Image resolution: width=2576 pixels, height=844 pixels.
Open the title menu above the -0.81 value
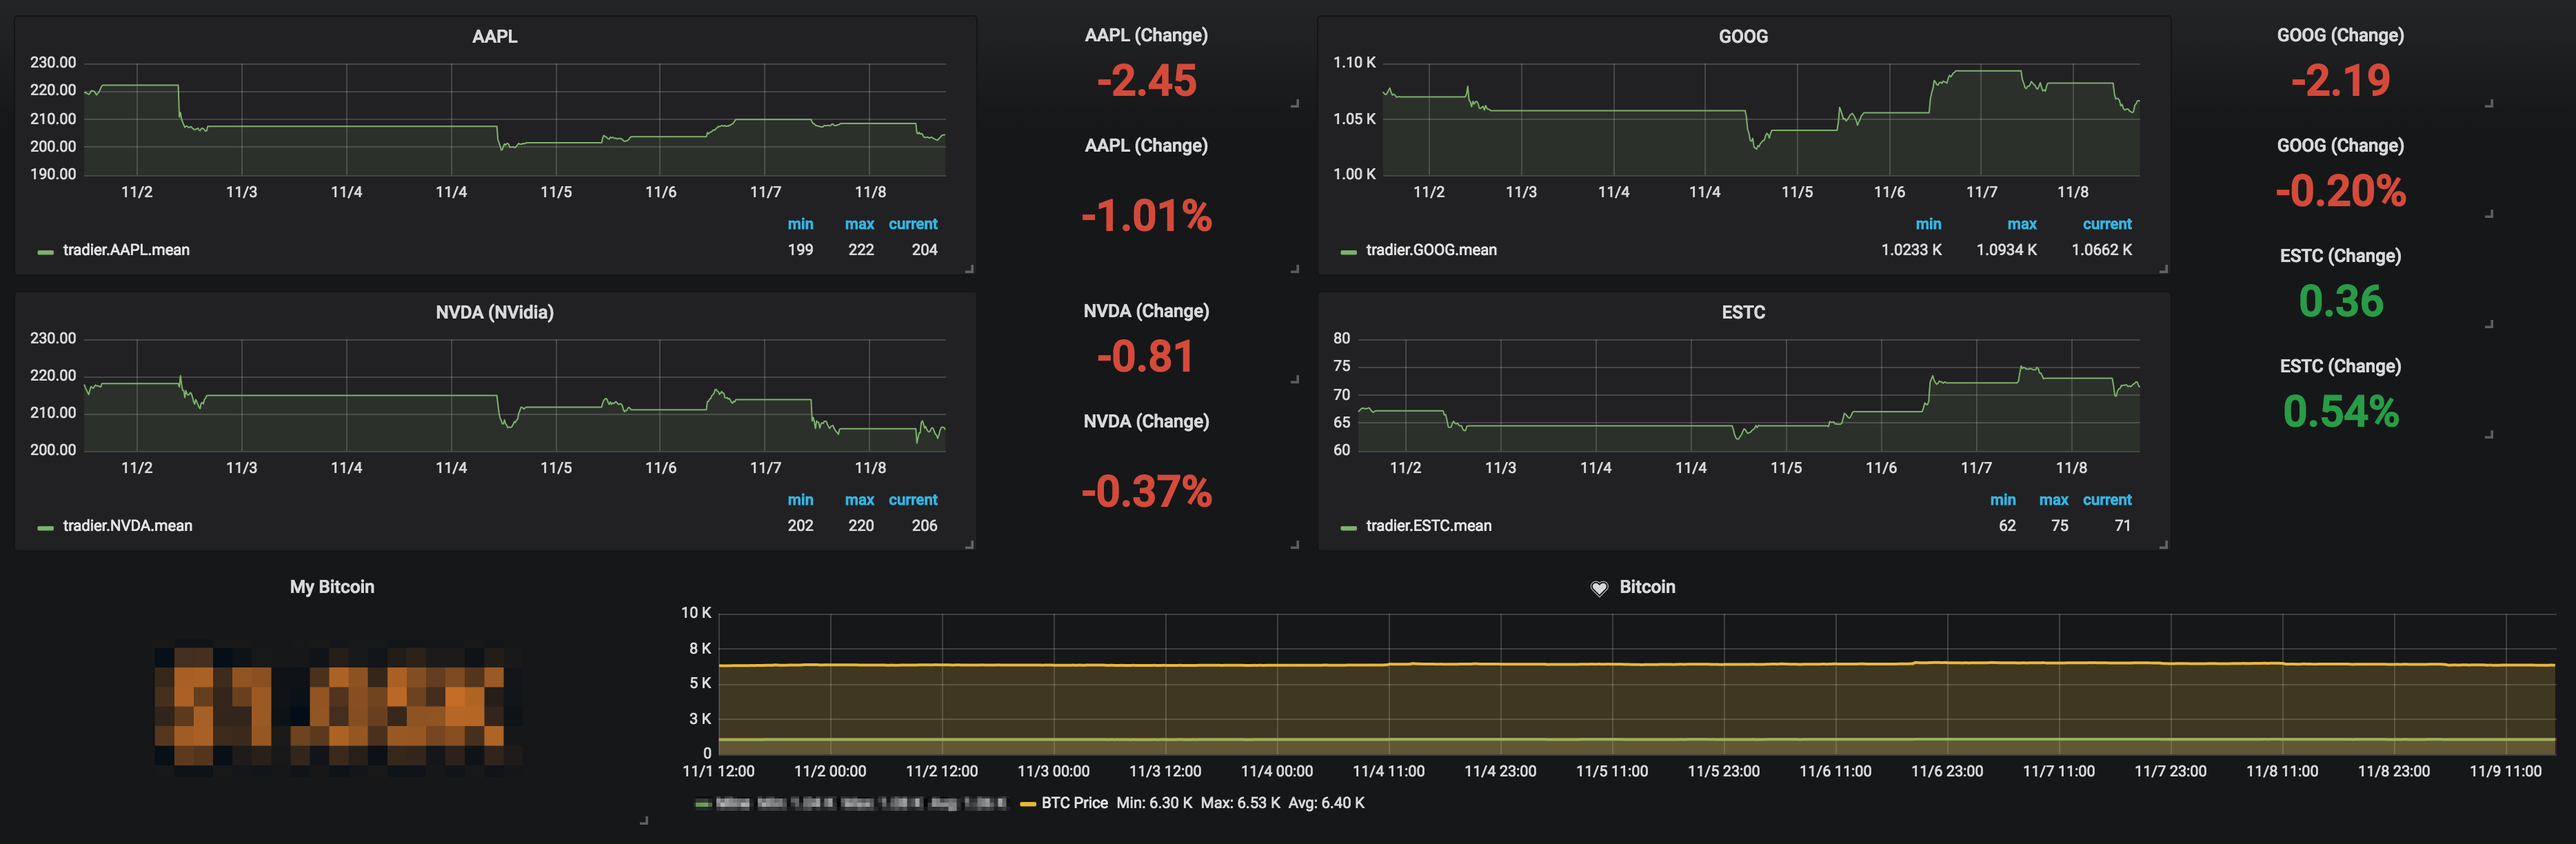(1146, 311)
